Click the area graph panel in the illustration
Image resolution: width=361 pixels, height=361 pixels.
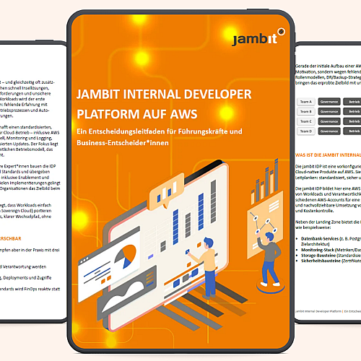(126, 292)
